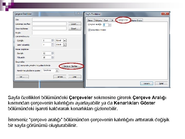The height and width of the screenshot is (139, 185).
Task: Open the Satır yüksekliği unit dropdown
Action: (x=65, y=45)
